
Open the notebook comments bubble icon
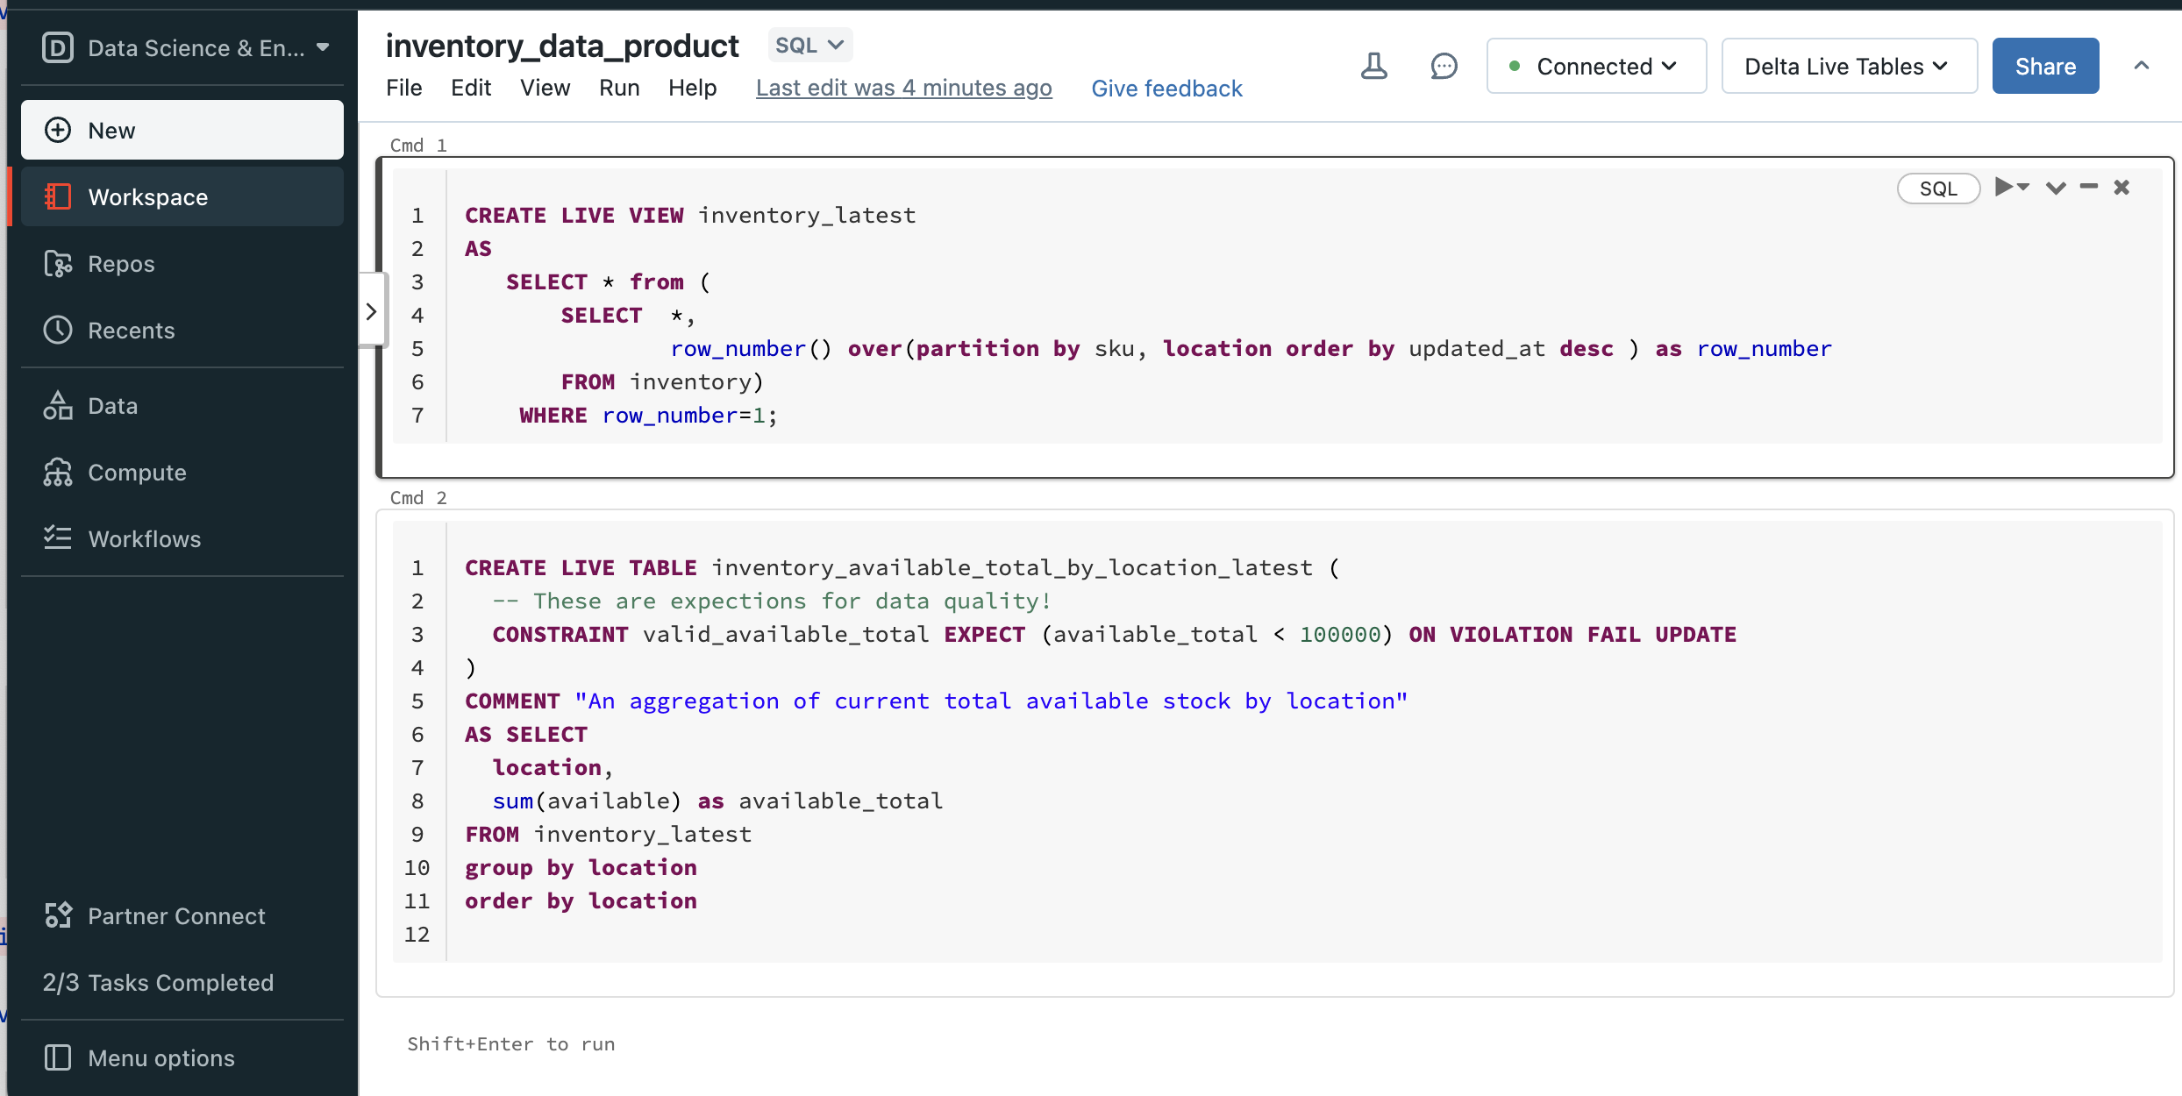[x=1444, y=66]
